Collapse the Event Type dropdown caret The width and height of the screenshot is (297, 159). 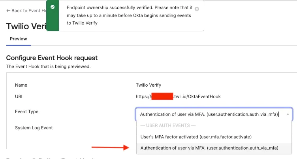pos(287,114)
